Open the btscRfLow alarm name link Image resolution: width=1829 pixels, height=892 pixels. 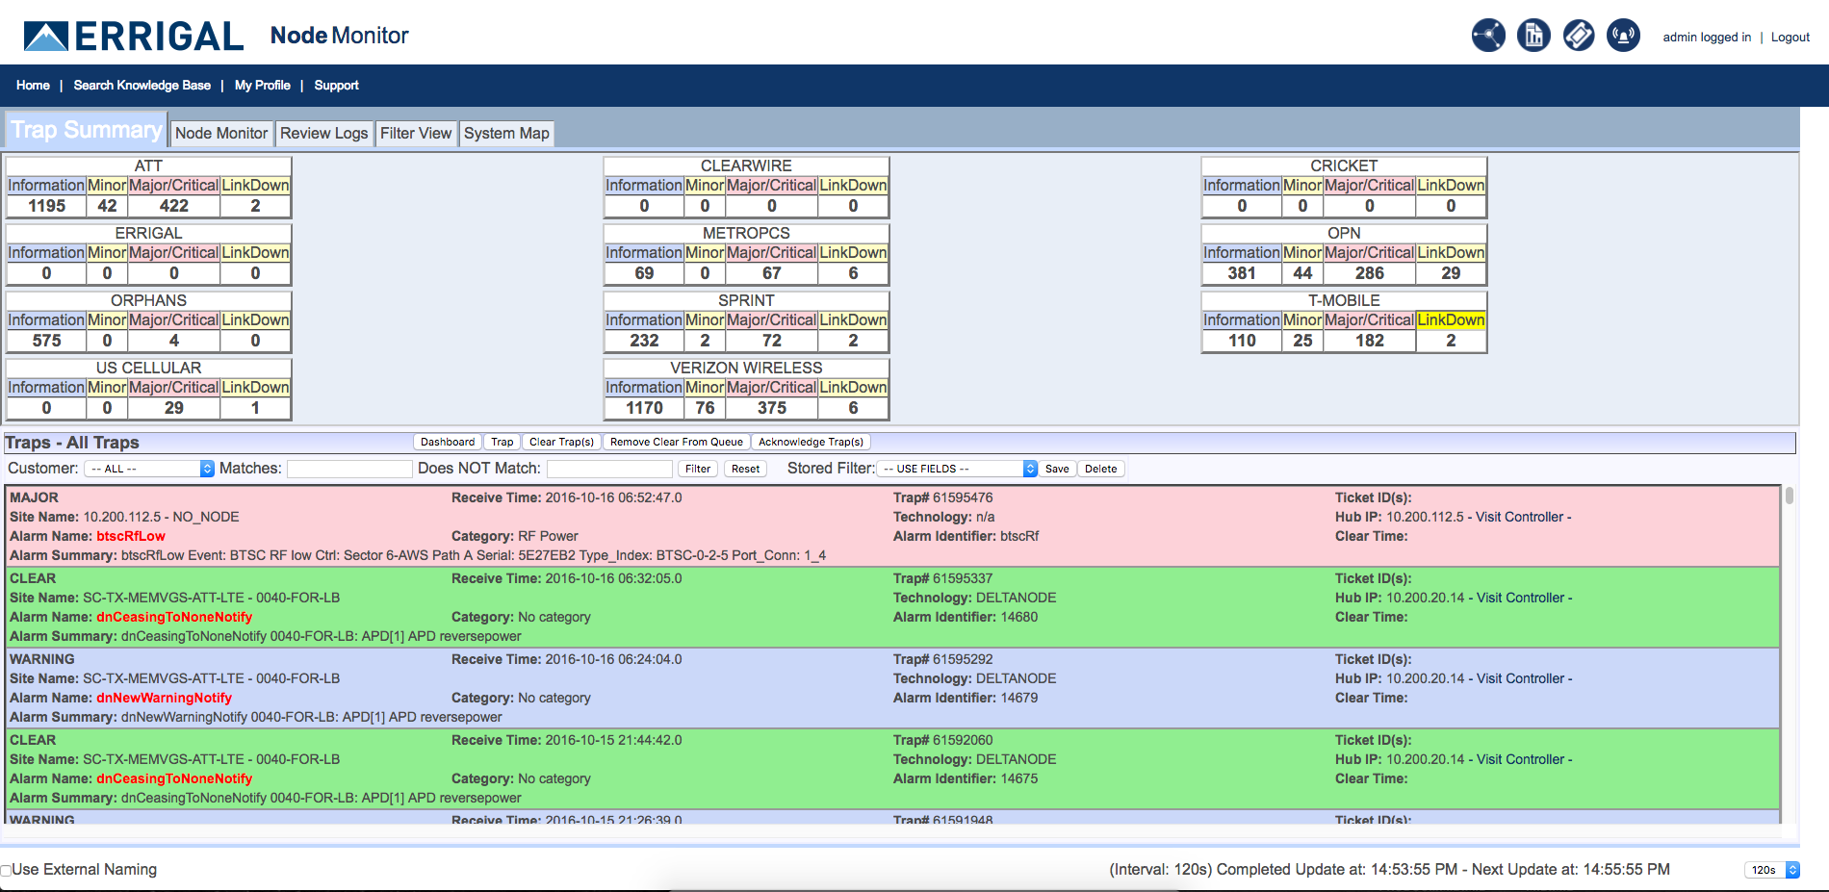(131, 536)
